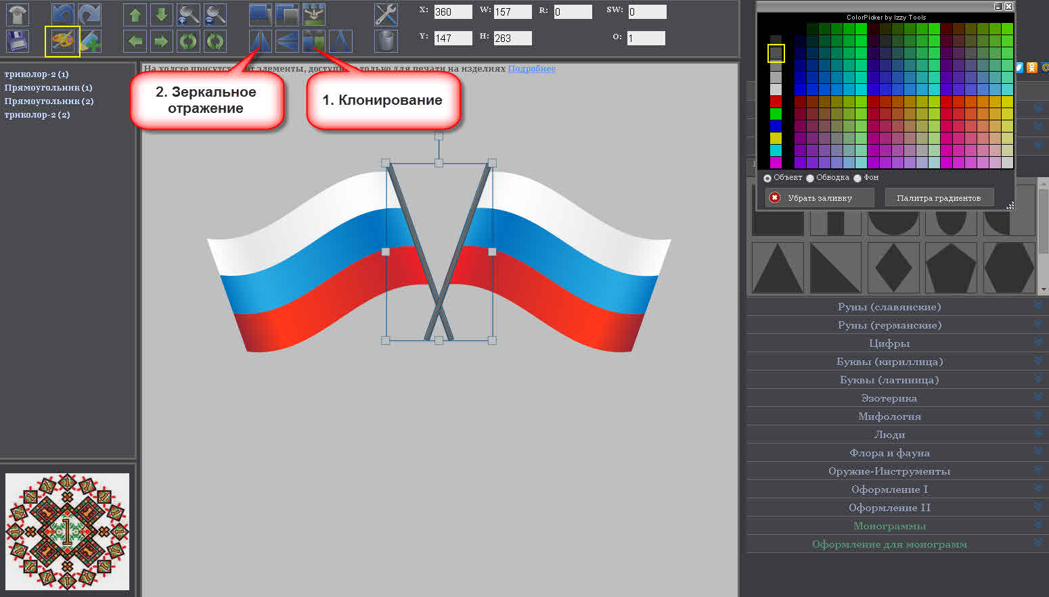
Task: Insert the triangle shape
Action: point(778,268)
